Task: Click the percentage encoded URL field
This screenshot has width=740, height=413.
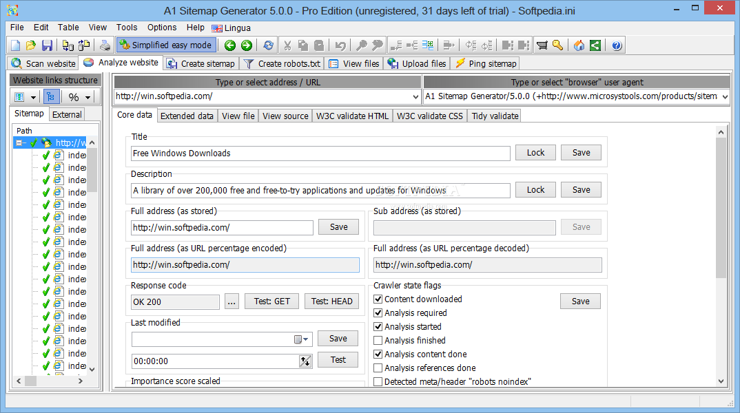Action: point(245,265)
